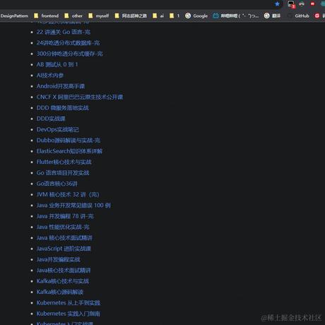This screenshot has width=325, height=325.
Task: Open the Java 性能优化实战-完 link
Action: click(x=63, y=227)
